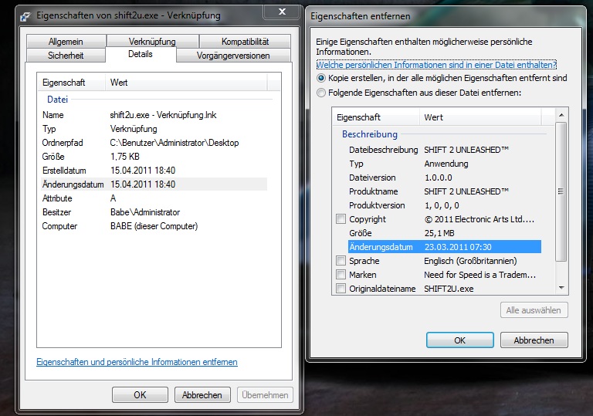Screen dimensions: 593x416
Task: Confirm with OK in Eigenschaften entfernen dialog
Action: click(459, 340)
